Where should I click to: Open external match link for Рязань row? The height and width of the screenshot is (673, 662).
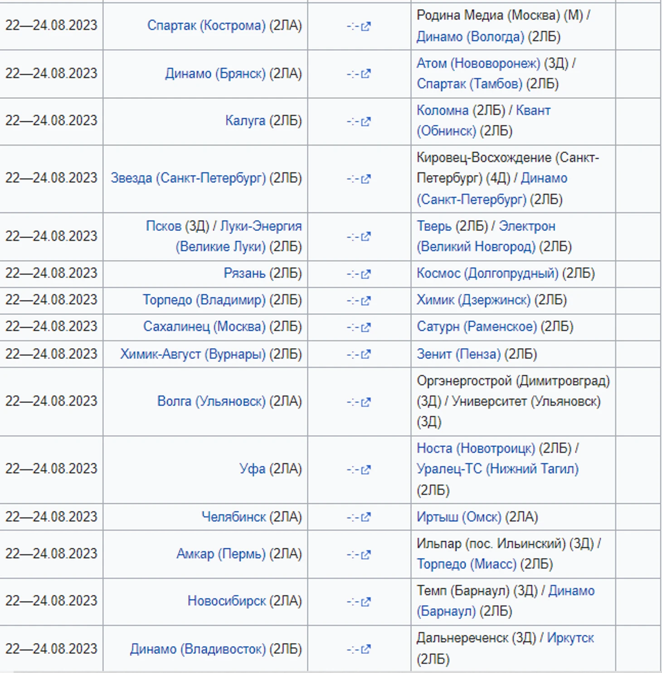pyautogui.click(x=365, y=274)
